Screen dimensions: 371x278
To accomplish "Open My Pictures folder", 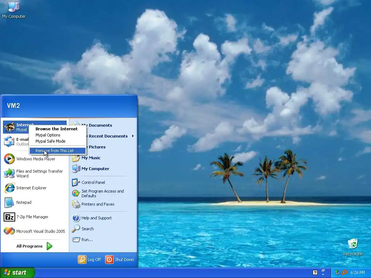I will coord(103,147).
